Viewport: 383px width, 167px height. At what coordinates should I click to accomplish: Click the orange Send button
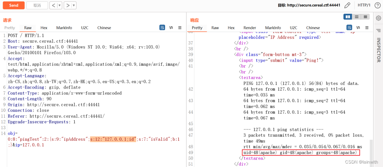click(14, 5)
